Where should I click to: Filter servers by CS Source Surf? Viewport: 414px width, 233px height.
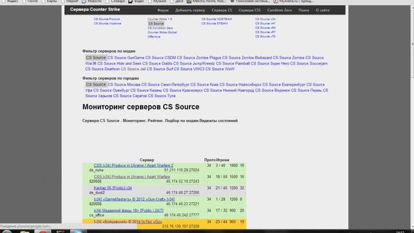(x=160, y=69)
